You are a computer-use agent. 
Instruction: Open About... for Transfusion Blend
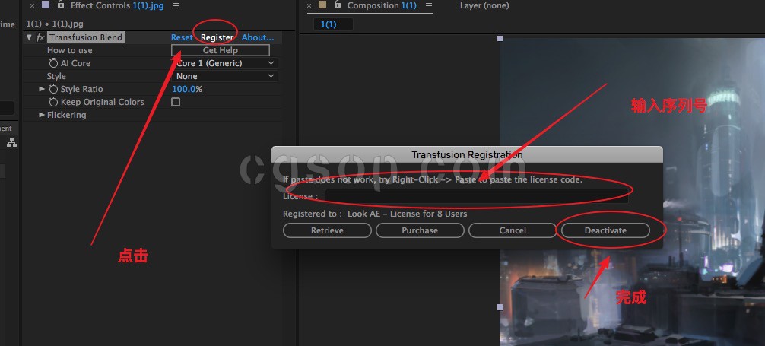pos(258,37)
